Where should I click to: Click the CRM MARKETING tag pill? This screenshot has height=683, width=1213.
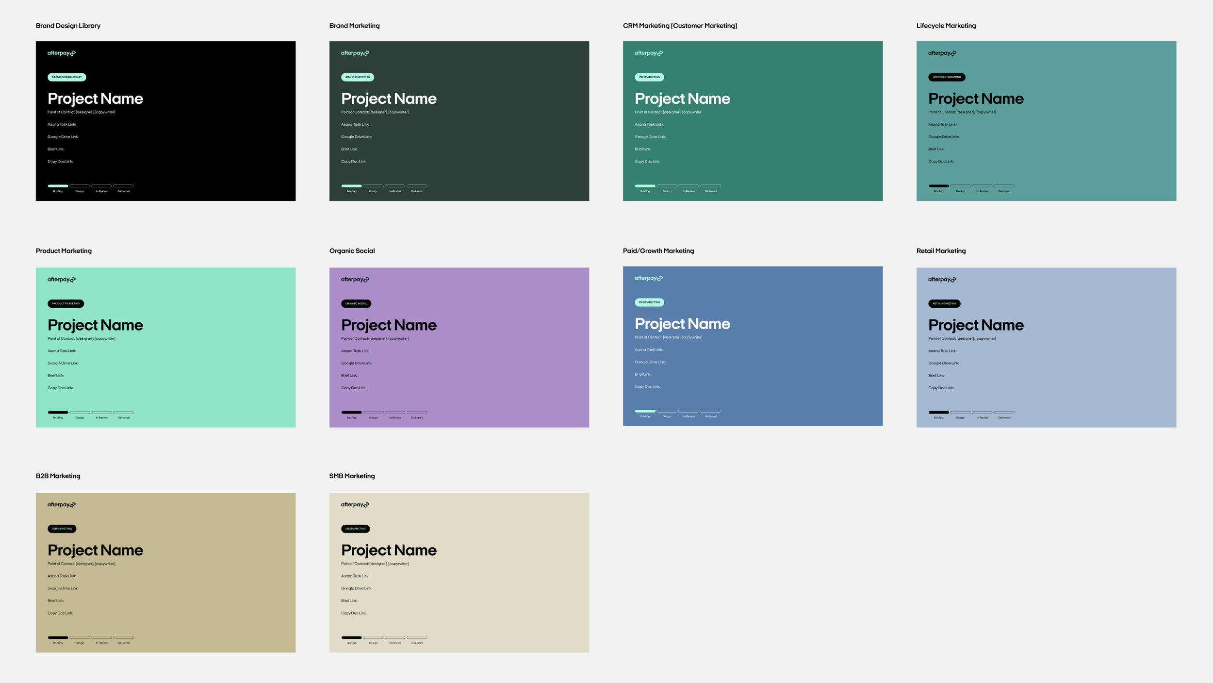click(649, 77)
